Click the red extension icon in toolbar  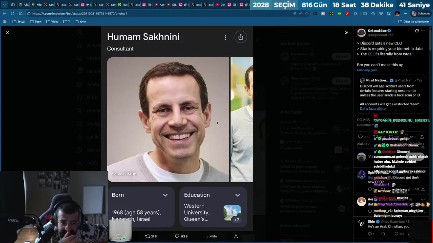(x=347, y=13)
